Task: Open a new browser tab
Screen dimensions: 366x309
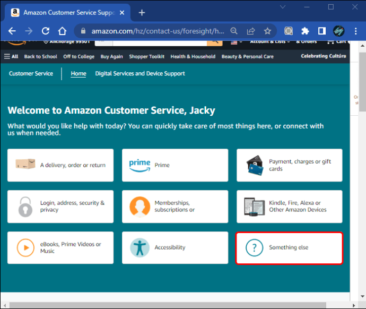Action: 142,12
